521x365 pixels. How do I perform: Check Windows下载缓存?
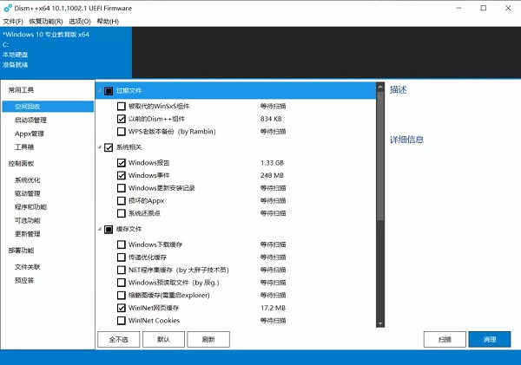point(122,244)
